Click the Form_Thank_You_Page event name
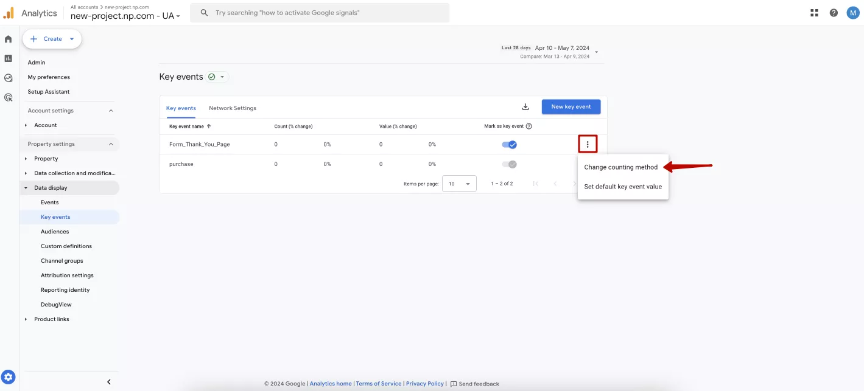Image resolution: width=864 pixels, height=391 pixels. (200, 145)
